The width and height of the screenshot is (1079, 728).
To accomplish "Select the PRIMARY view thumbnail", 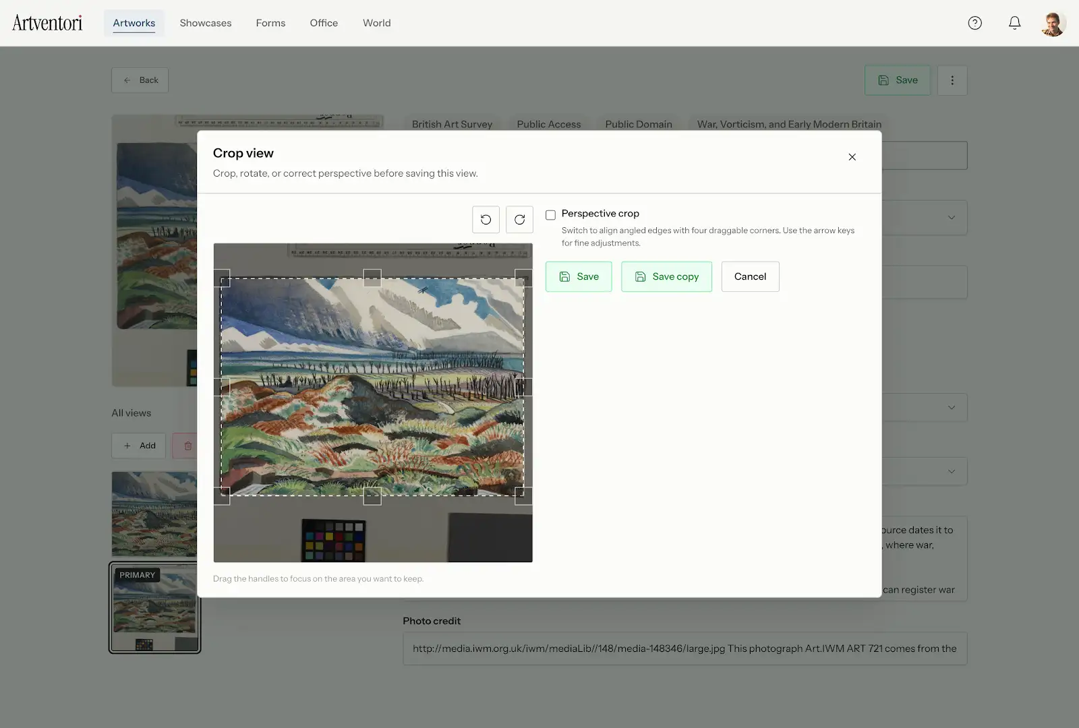I will point(155,608).
